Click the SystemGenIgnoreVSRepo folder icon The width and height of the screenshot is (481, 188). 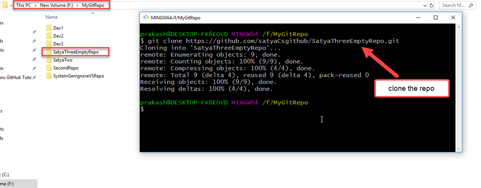(49, 76)
